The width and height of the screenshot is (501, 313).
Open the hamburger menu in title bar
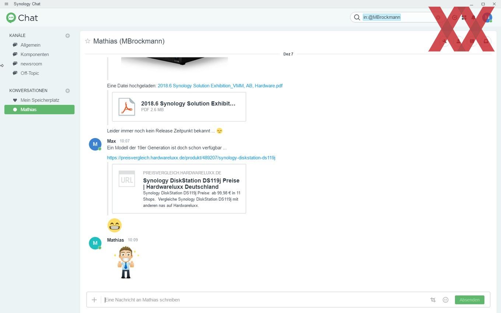(x=6, y=4)
